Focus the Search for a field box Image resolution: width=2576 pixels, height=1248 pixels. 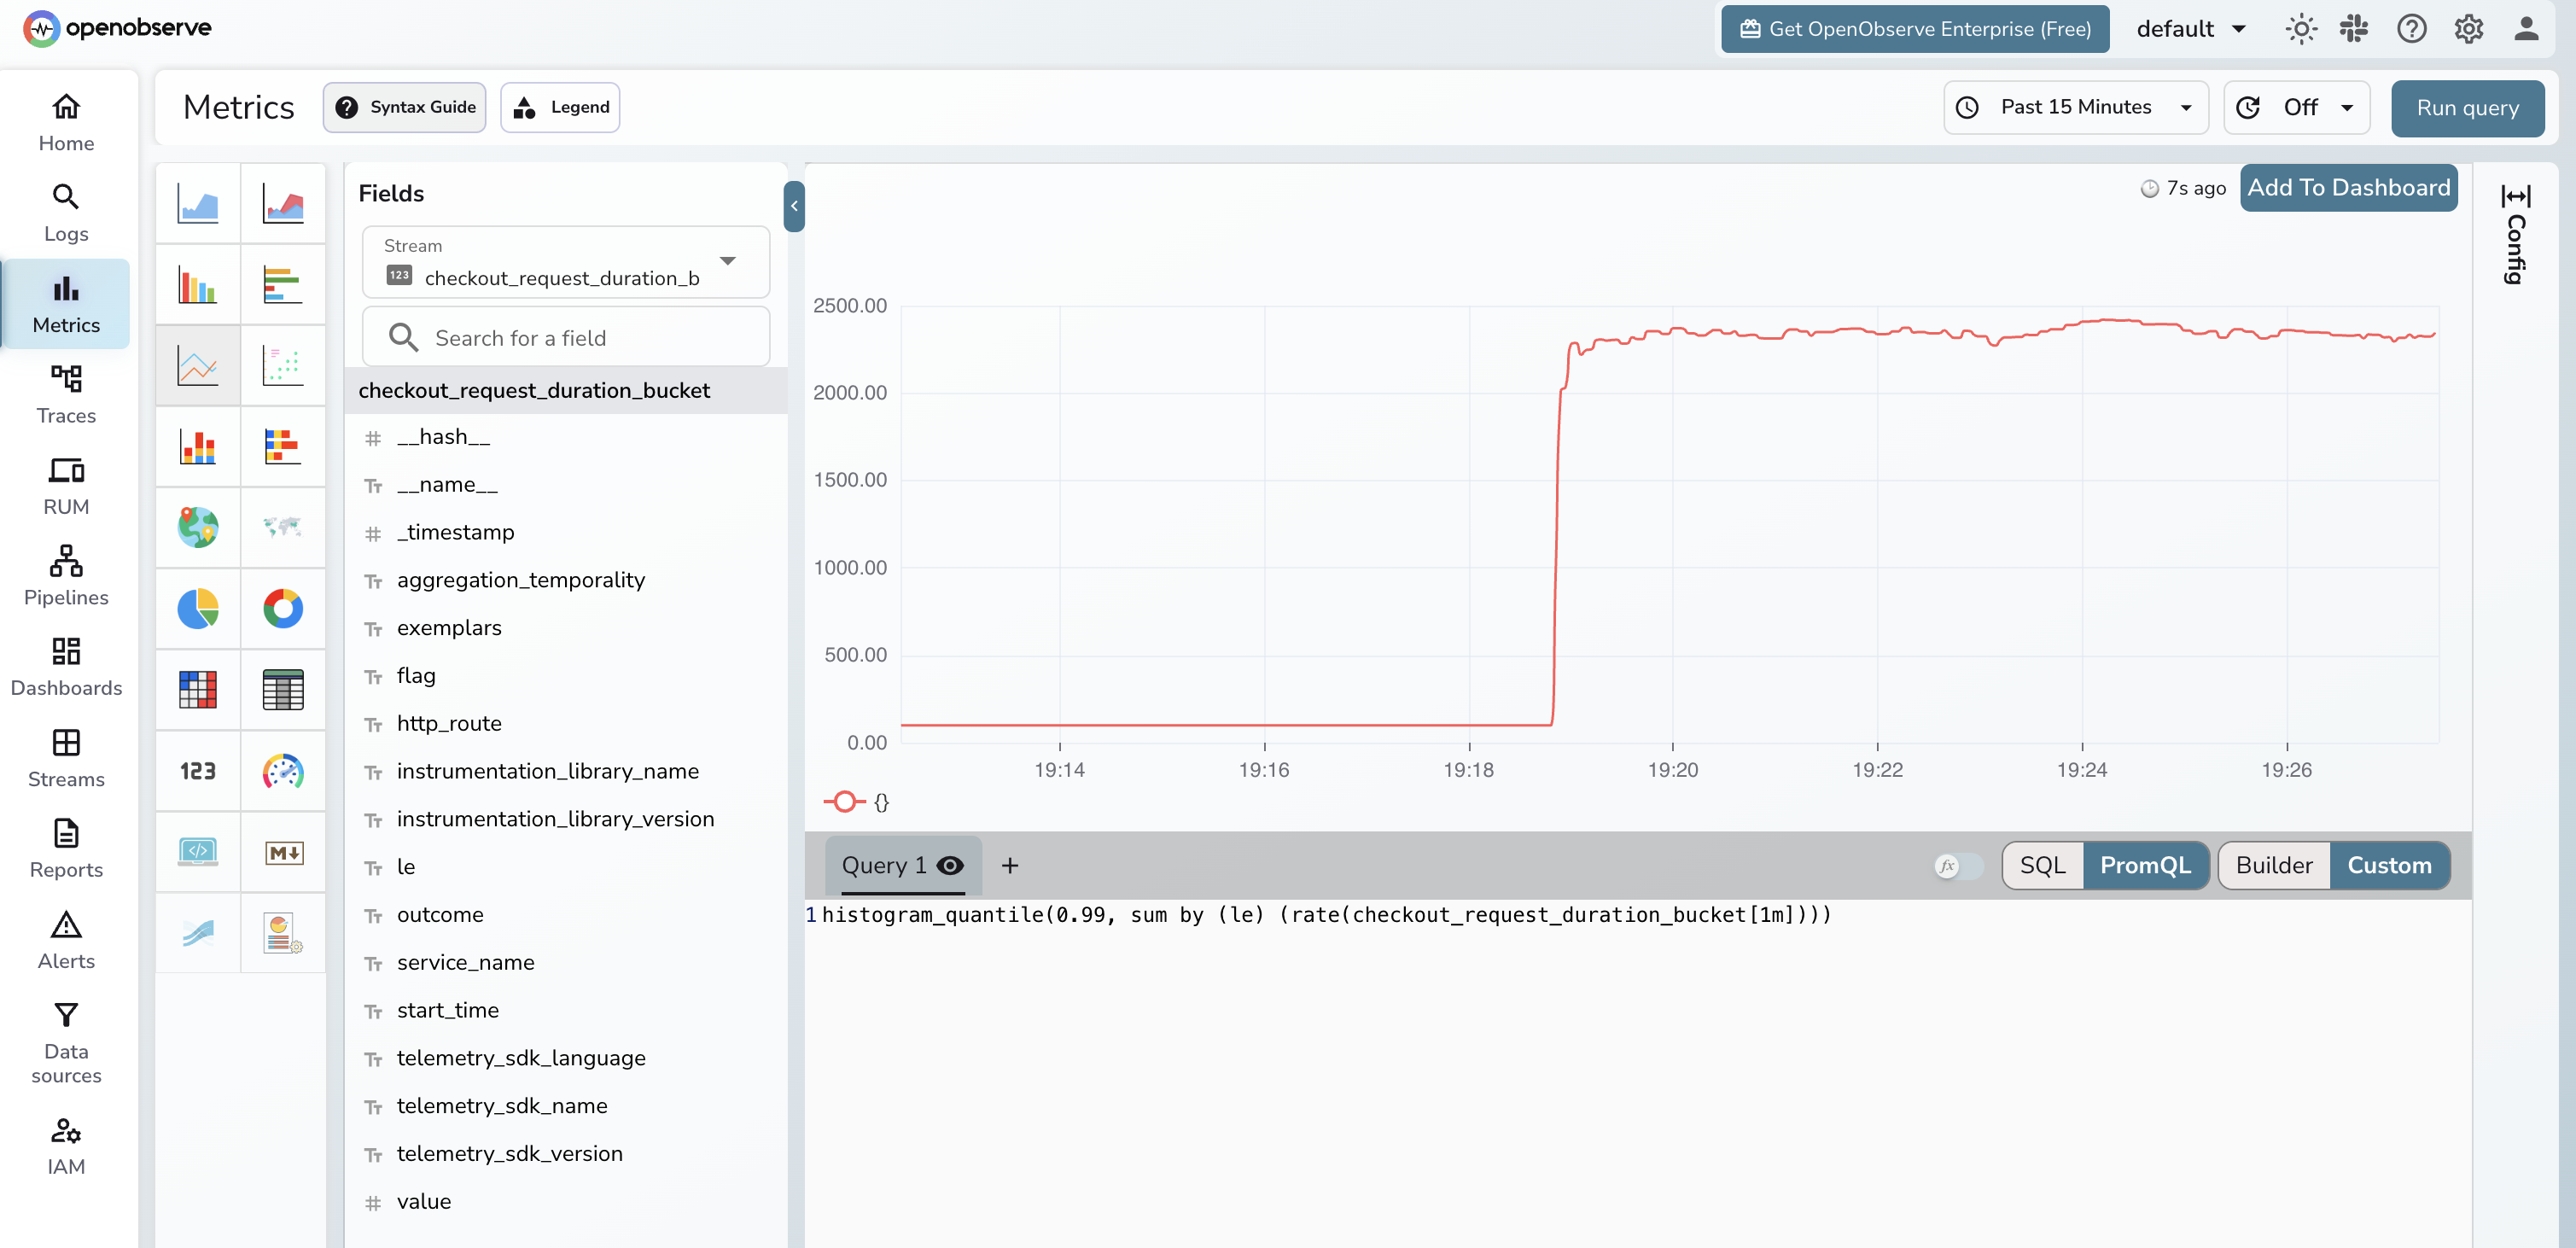[x=565, y=338]
